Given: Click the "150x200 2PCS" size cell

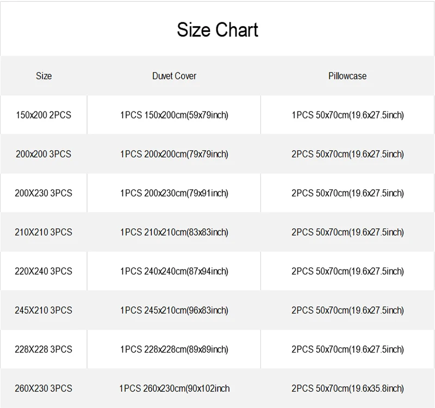Looking at the screenshot, I should 43,115.
